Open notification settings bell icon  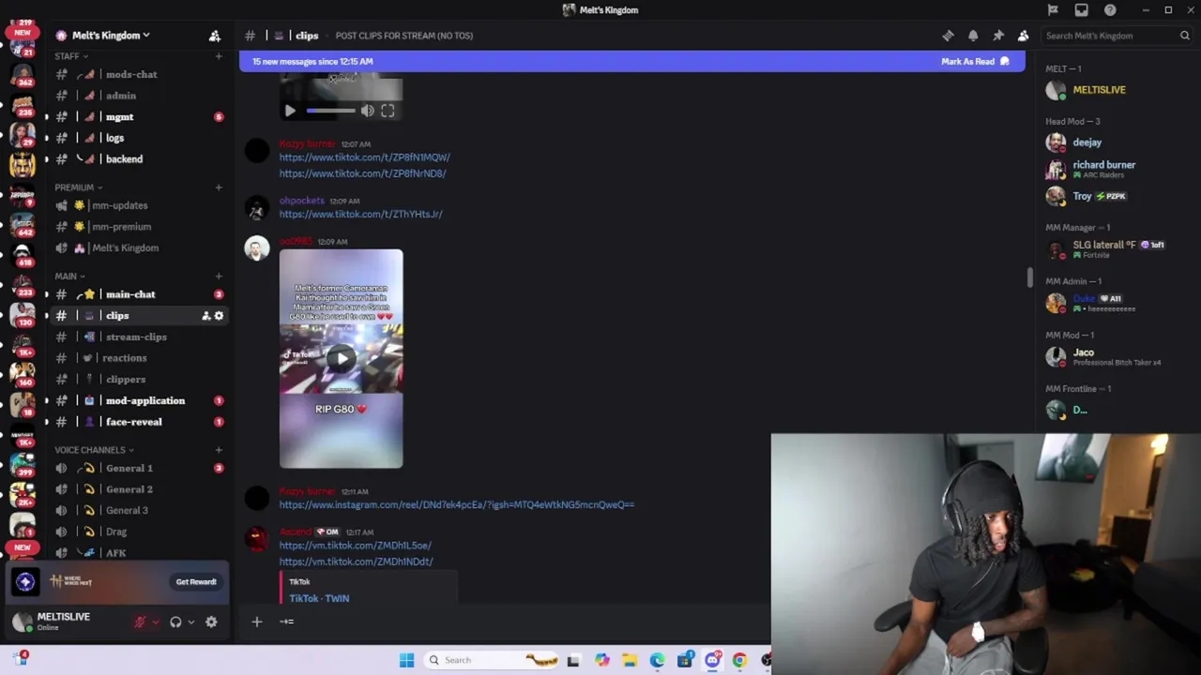point(973,36)
